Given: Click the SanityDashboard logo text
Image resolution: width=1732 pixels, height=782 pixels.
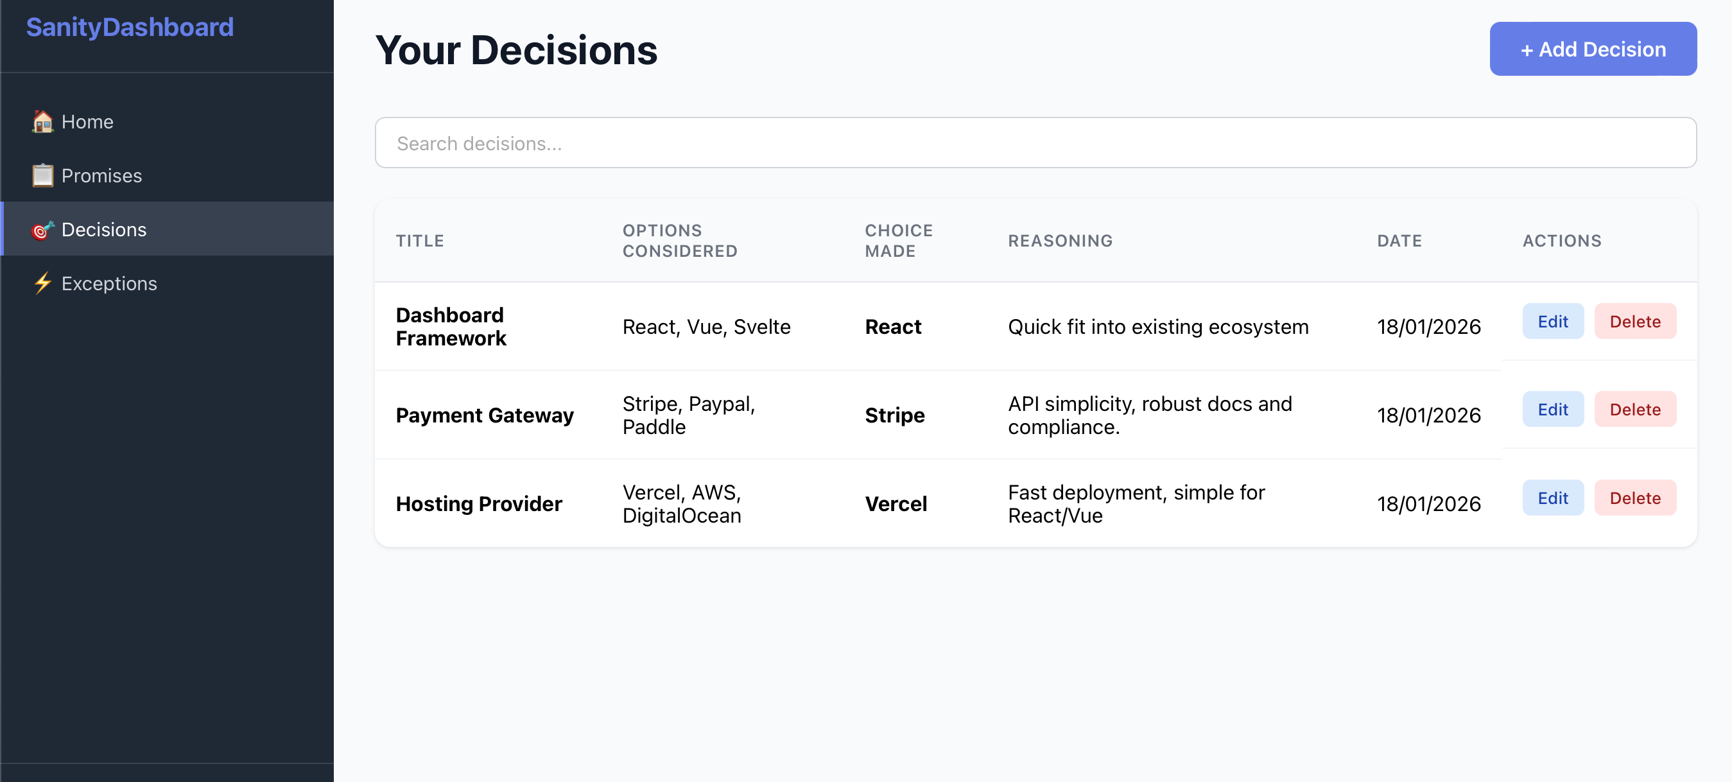Looking at the screenshot, I should pos(130,27).
